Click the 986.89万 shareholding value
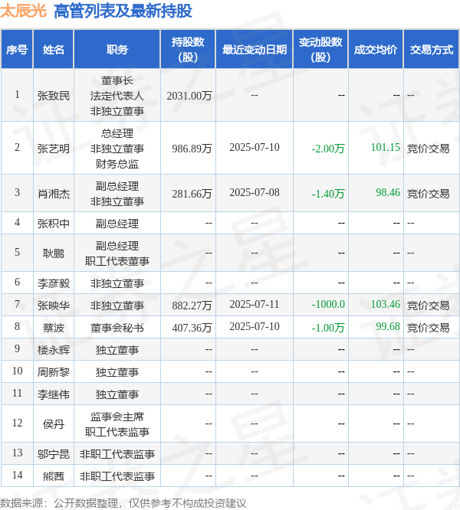This screenshot has height=510, width=460. [x=192, y=149]
